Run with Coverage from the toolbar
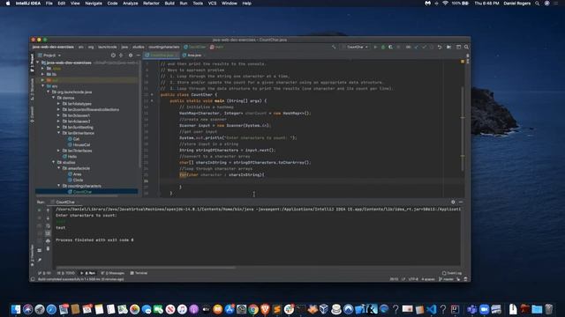Viewport: 565px width, 317px height. point(390,47)
